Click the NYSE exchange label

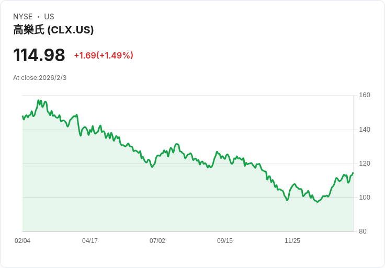pyautogui.click(x=23, y=17)
